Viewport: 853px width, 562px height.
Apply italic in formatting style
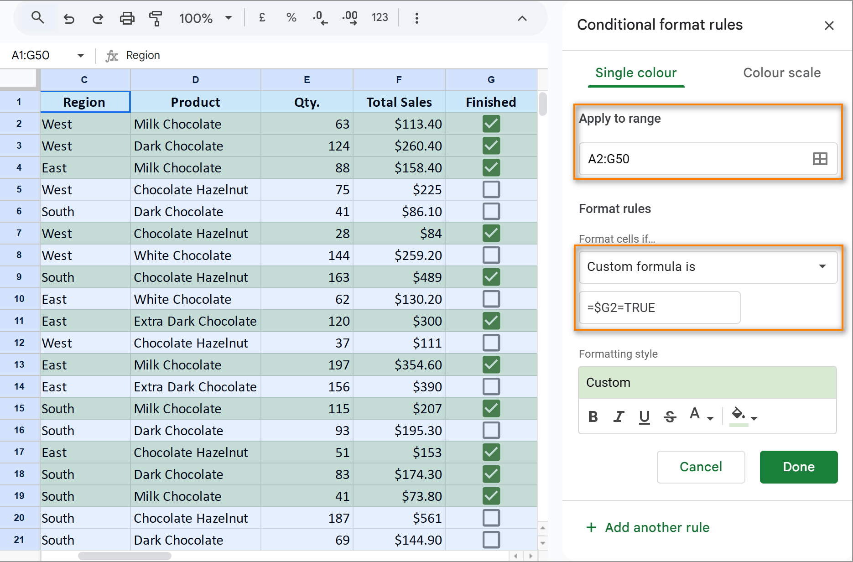tap(619, 416)
